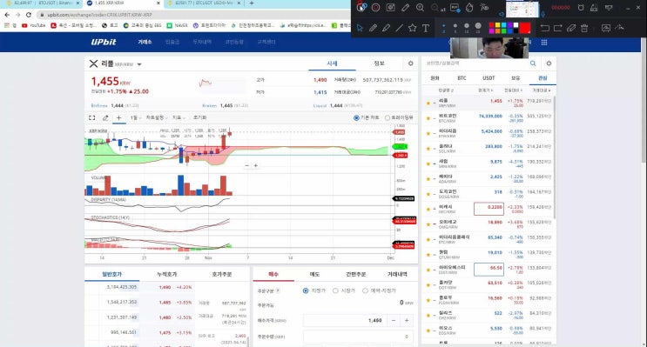Open the YouTube bookmark
Image resolution: width=647 pixels, height=347 pixels.
(x=34, y=25)
